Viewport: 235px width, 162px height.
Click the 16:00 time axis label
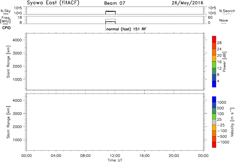pos(144,156)
